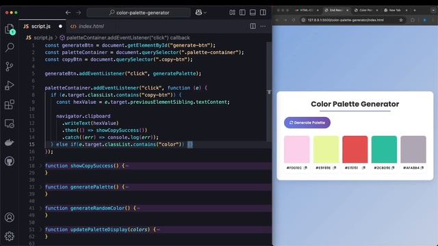
Task: Open the Manage gear in the activity bar
Action: 10,236
